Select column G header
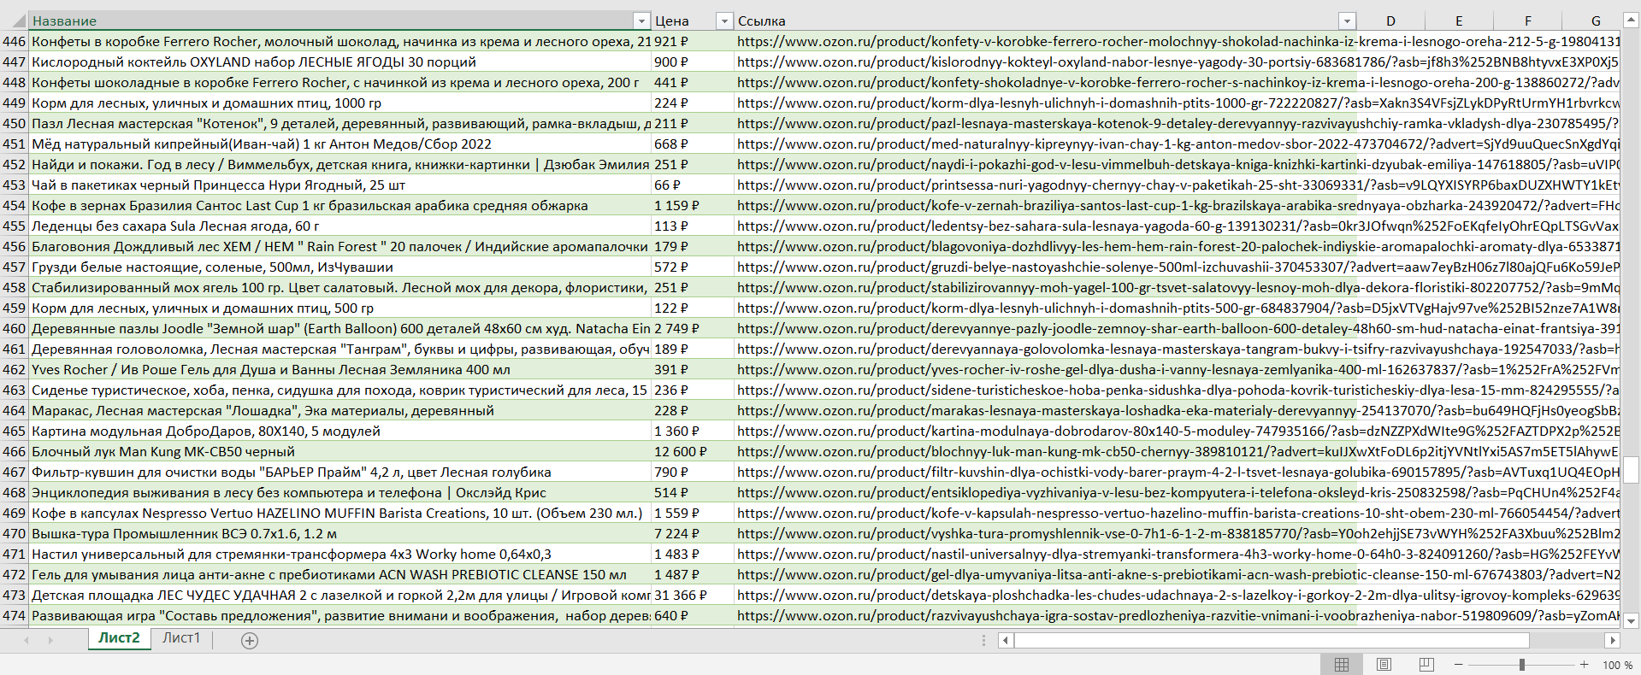This screenshot has width=1641, height=675. [1591, 21]
